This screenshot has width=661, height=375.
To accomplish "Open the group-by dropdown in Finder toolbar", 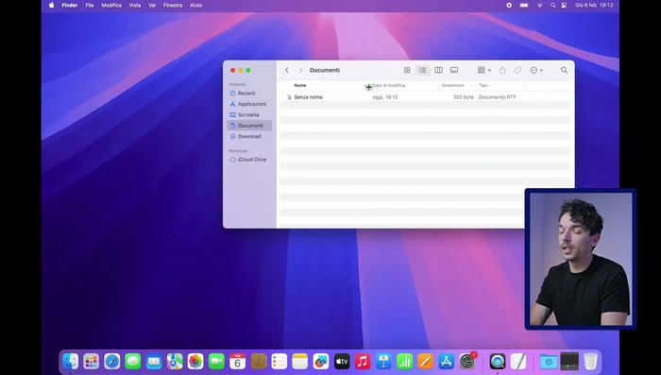I will (x=483, y=70).
